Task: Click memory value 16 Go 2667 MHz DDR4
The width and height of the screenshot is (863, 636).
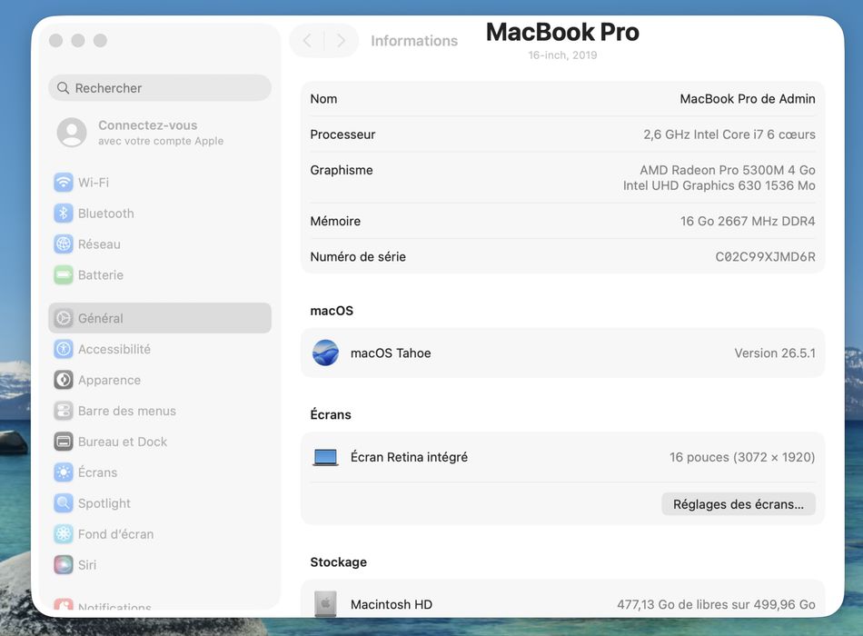Action: [748, 221]
